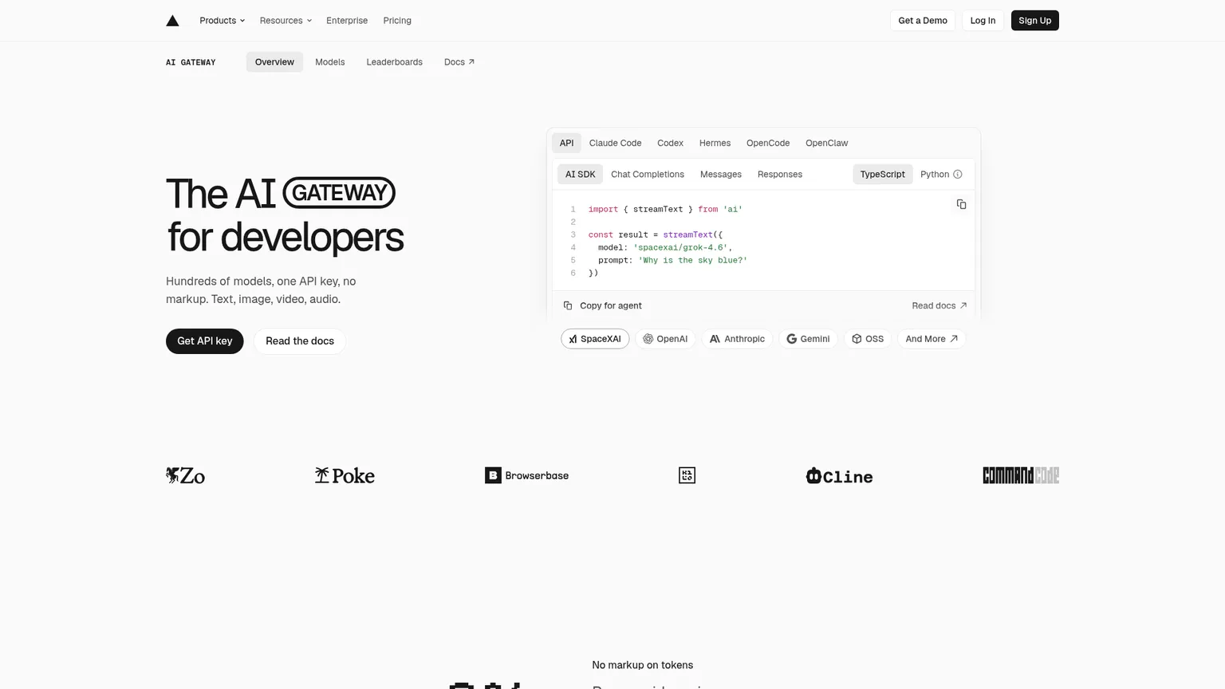Click the Log In button
This screenshot has width=1225, height=689.
pos(983,21)
